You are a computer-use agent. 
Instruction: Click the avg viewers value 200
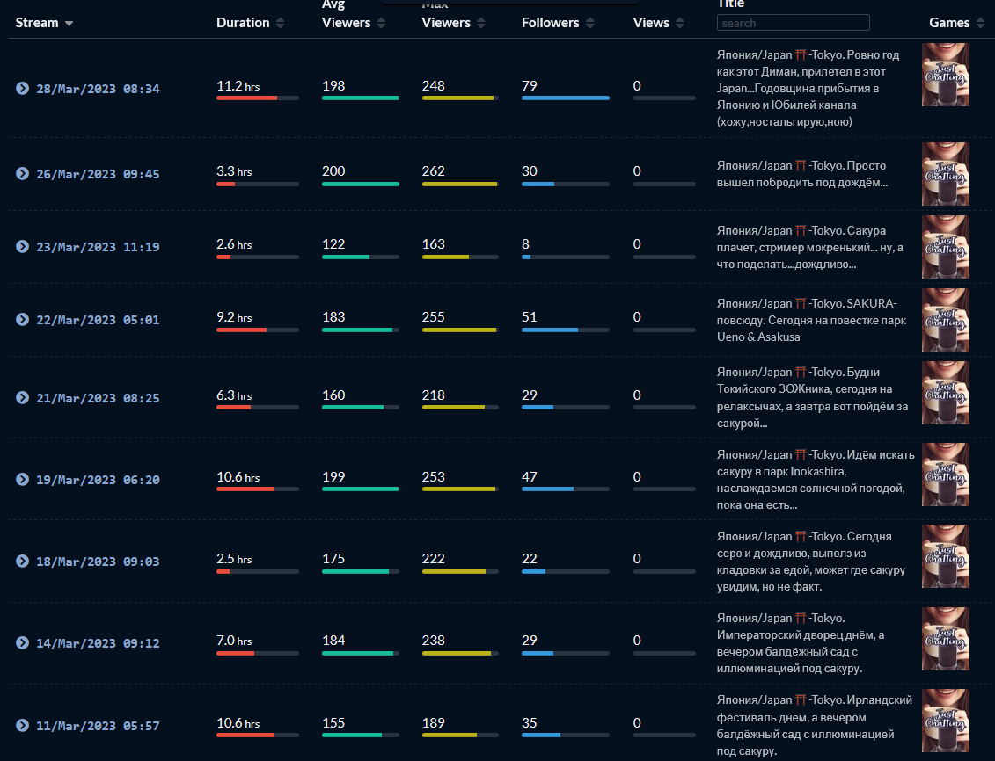(x=333, y=171)
